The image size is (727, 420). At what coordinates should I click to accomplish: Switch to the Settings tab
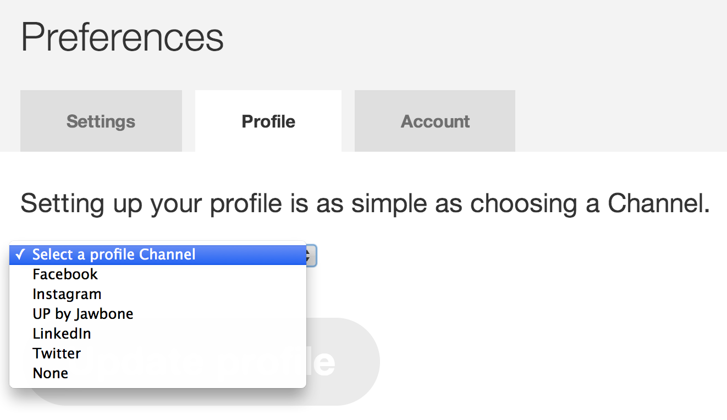[101, 121]
